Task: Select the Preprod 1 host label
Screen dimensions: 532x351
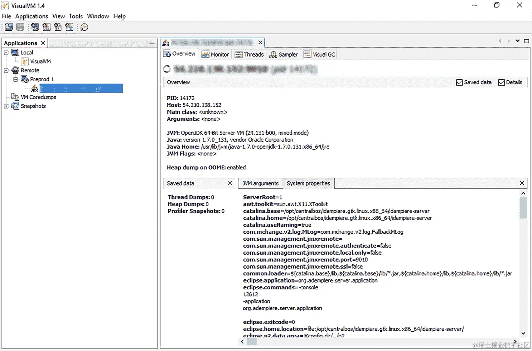Action: 42,79
